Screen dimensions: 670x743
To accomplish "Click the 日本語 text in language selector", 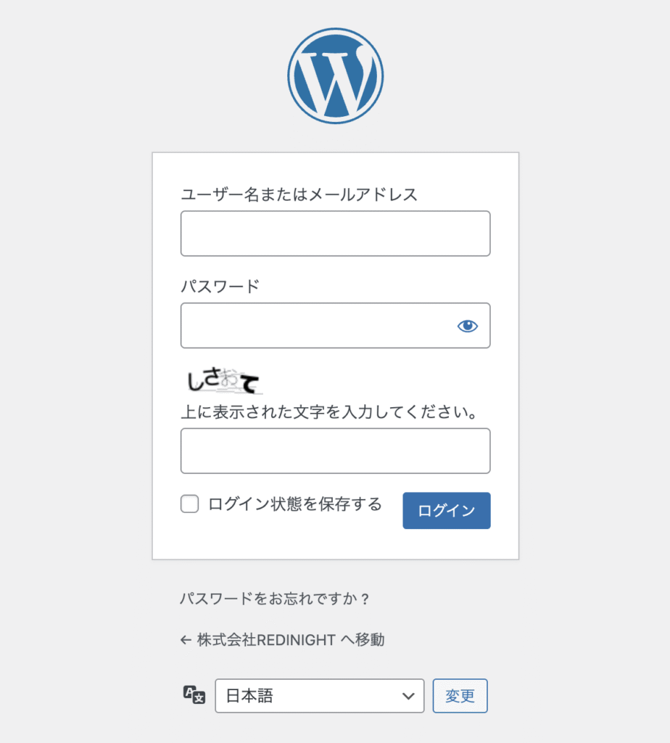I will tap(249, 697).
